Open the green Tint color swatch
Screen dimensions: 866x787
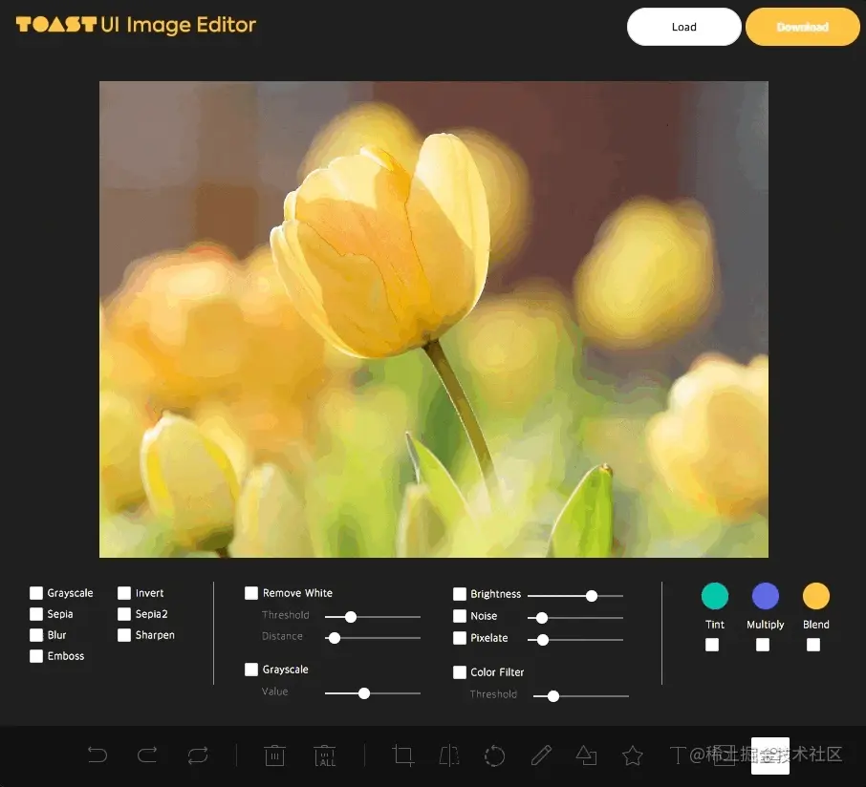(x=715, y=595)
